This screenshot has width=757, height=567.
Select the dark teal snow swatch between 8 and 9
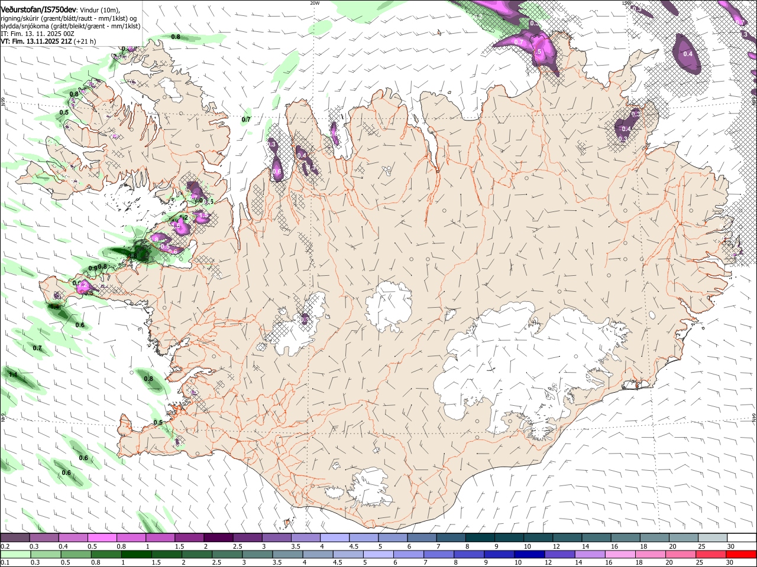point(480,538)
